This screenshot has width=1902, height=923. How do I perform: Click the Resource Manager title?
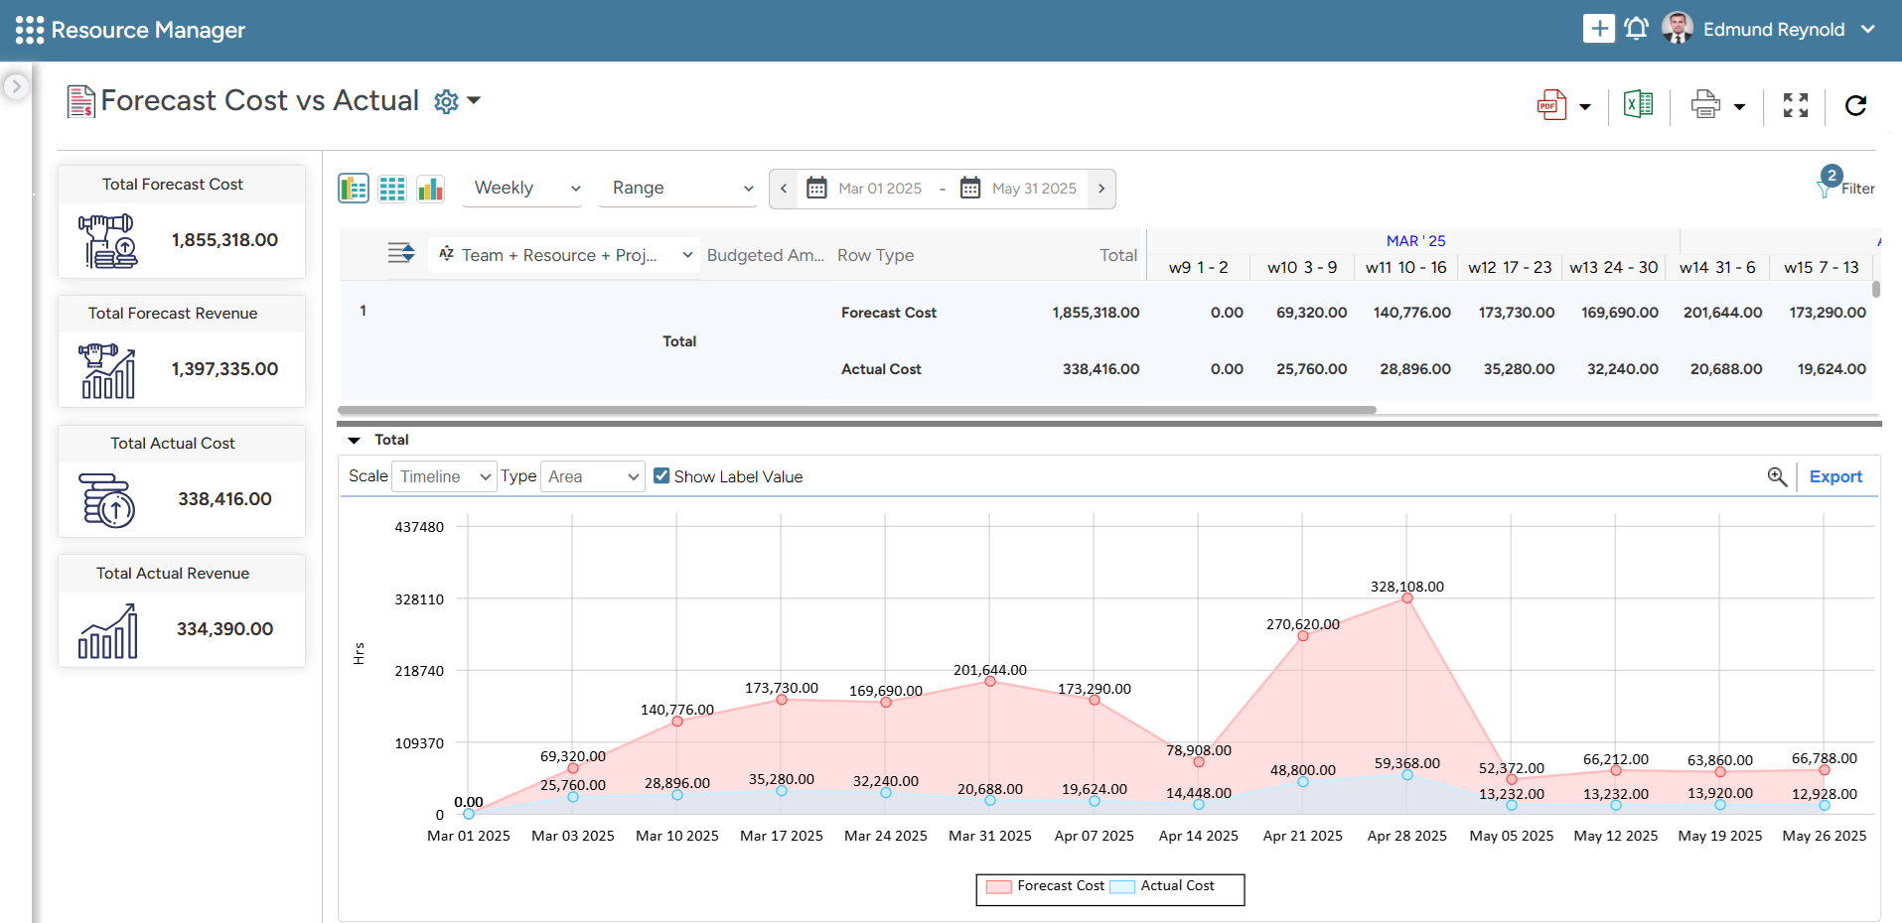tap(148, 30)
